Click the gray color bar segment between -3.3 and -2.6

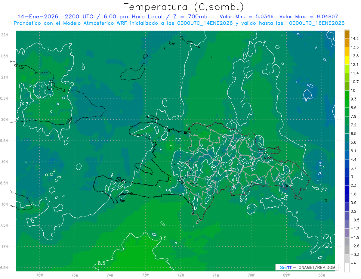pos(347,250)
